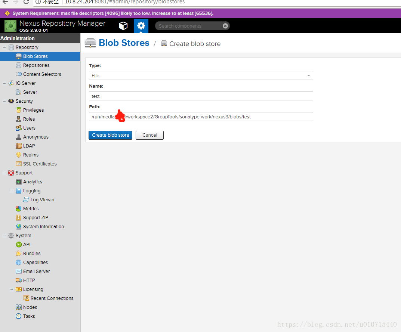
Task: Click the Log Viewer icon
Action: (26, 199)
